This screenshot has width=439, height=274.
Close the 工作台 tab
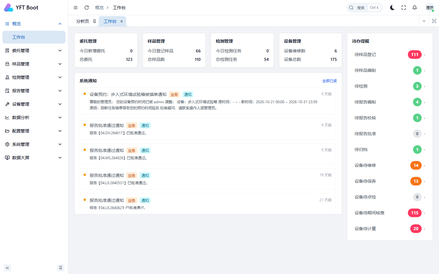(122, 21)
